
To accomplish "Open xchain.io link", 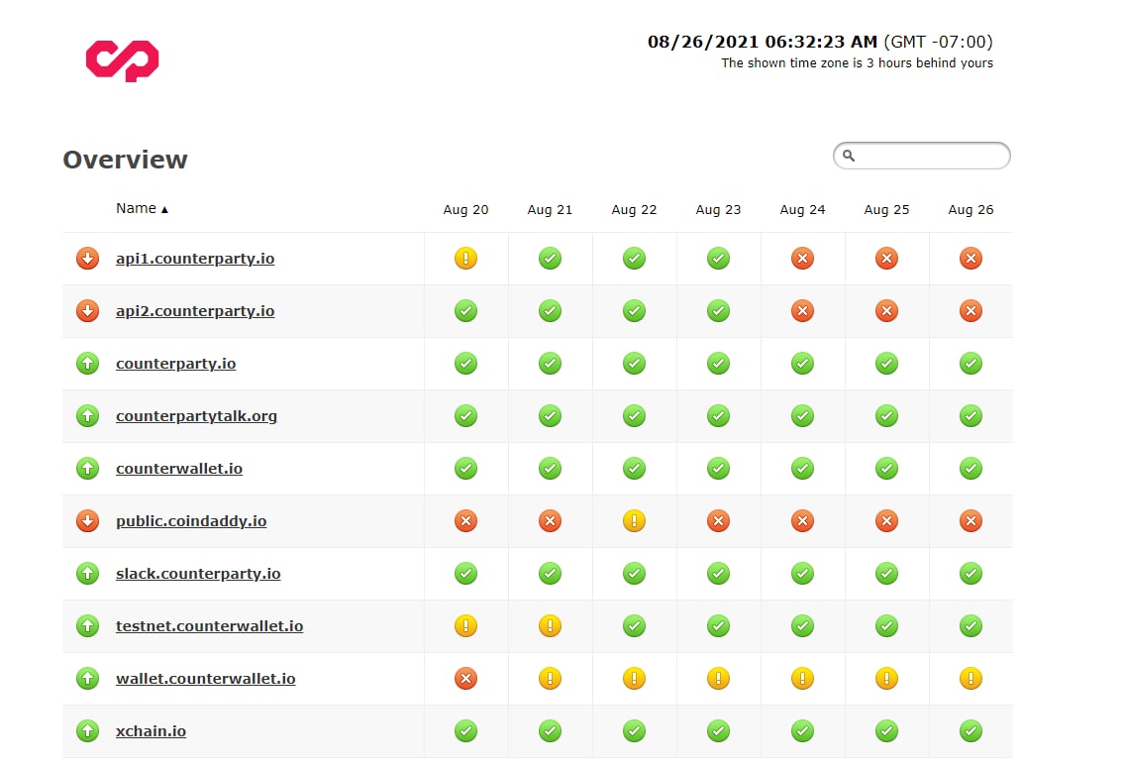I will tap(151, 731).
